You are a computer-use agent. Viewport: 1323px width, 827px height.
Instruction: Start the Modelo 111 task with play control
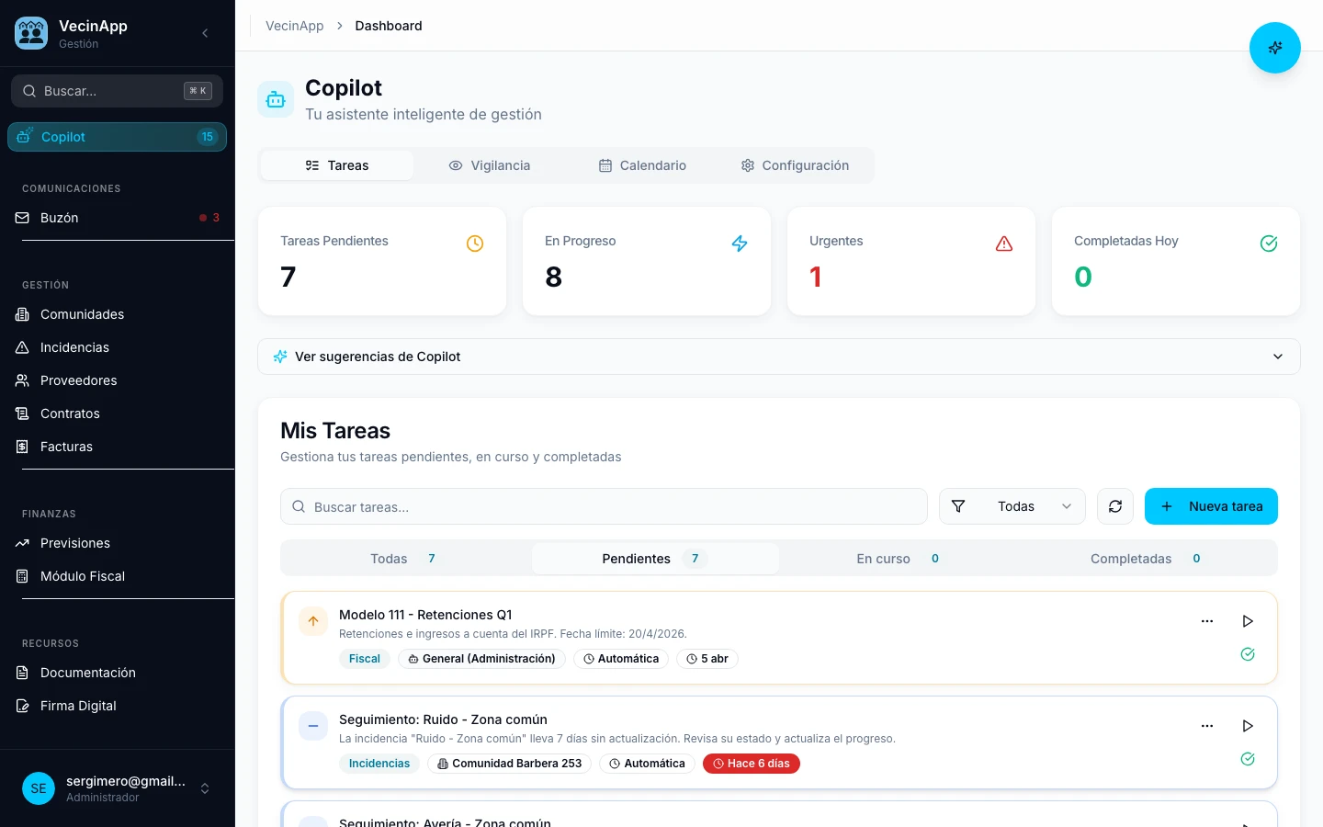coord(1248,621)
